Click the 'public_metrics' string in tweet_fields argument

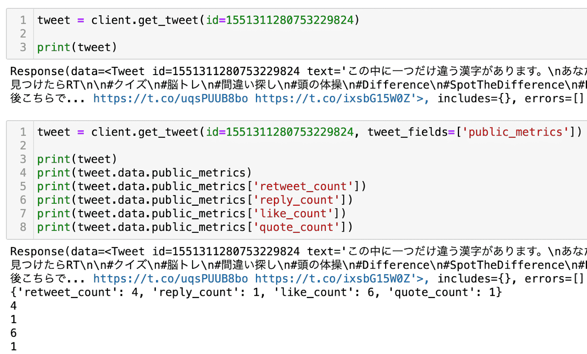click(x=515, y=132)
